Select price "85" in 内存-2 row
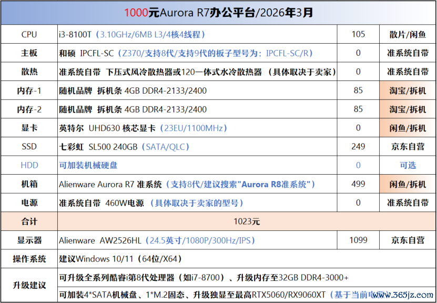This screenshot has height=303, width=437. click(x=358, y=109)
